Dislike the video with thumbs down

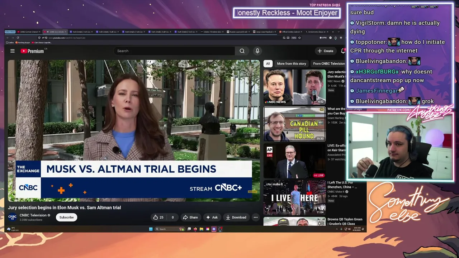(172, 217)
